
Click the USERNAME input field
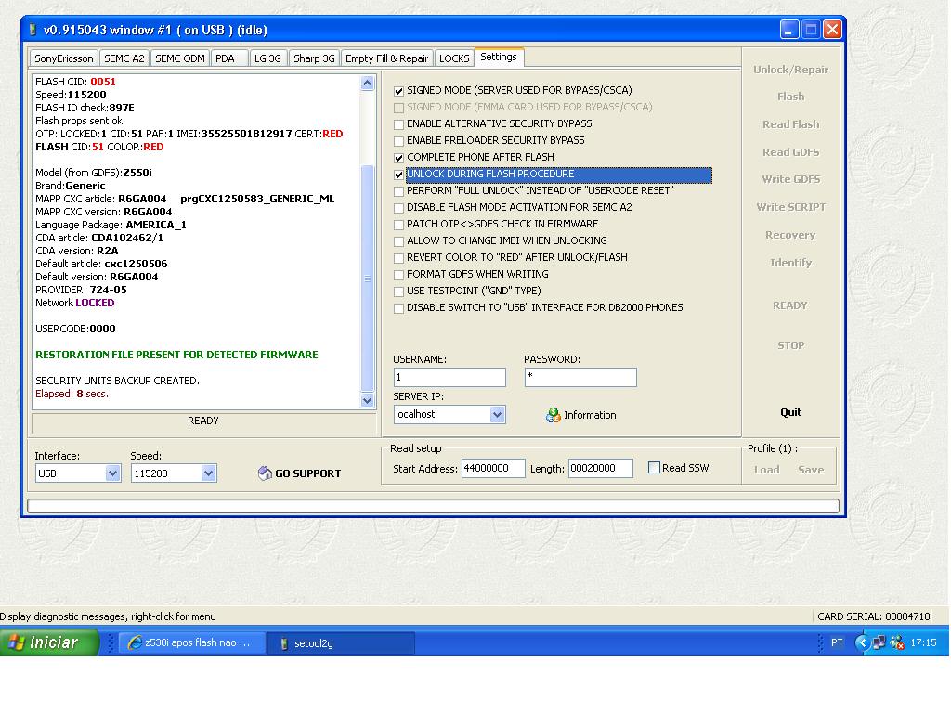pos(449,377)
